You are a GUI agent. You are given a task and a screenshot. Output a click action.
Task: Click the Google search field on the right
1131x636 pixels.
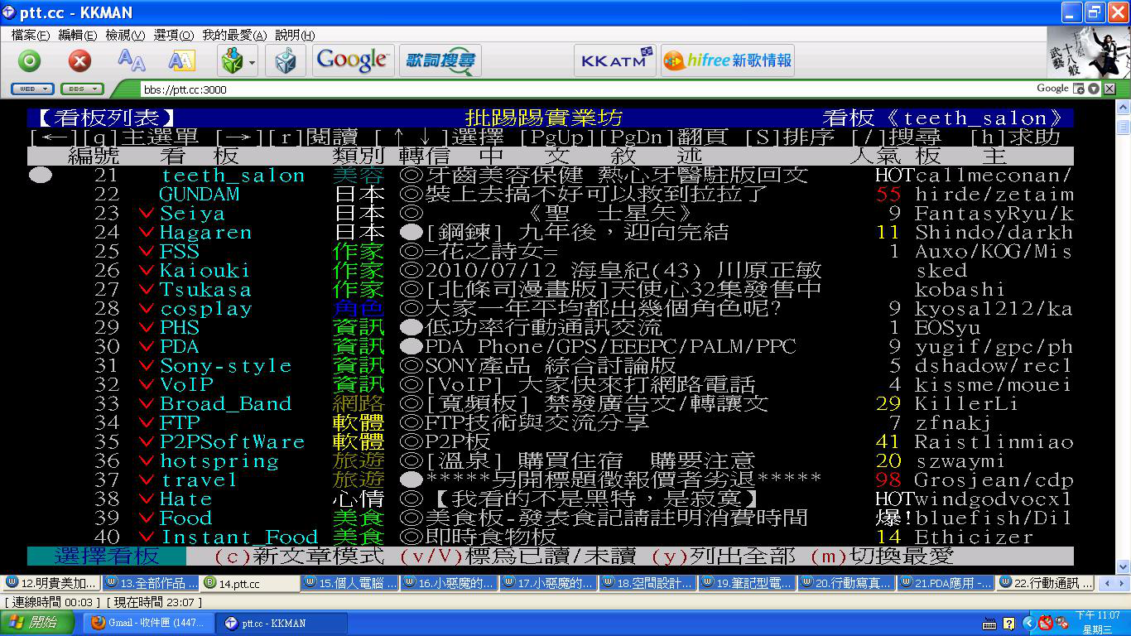1052,89
